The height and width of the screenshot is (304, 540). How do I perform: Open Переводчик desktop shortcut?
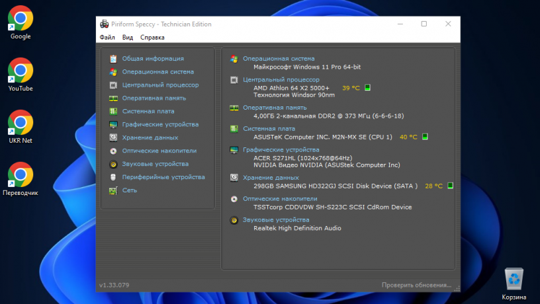(21, 179)
